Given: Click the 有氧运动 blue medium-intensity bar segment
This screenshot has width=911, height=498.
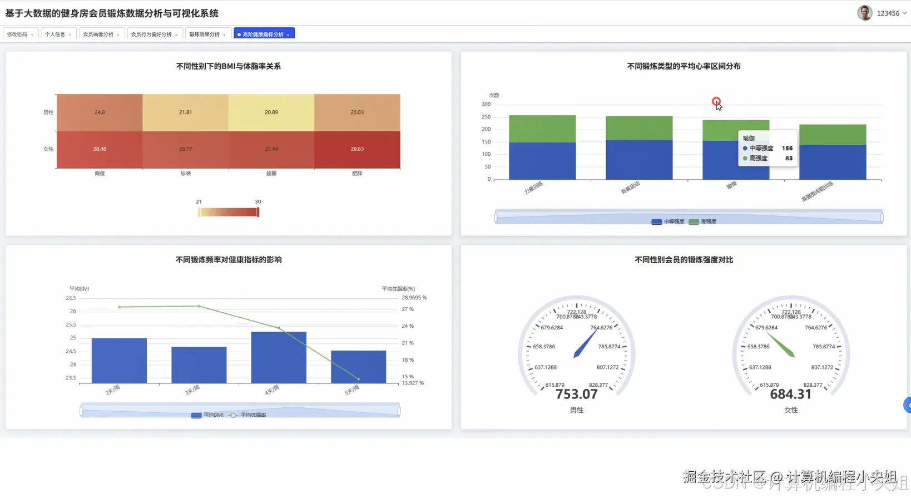Looking at the screenshot, I should (639, 160).
